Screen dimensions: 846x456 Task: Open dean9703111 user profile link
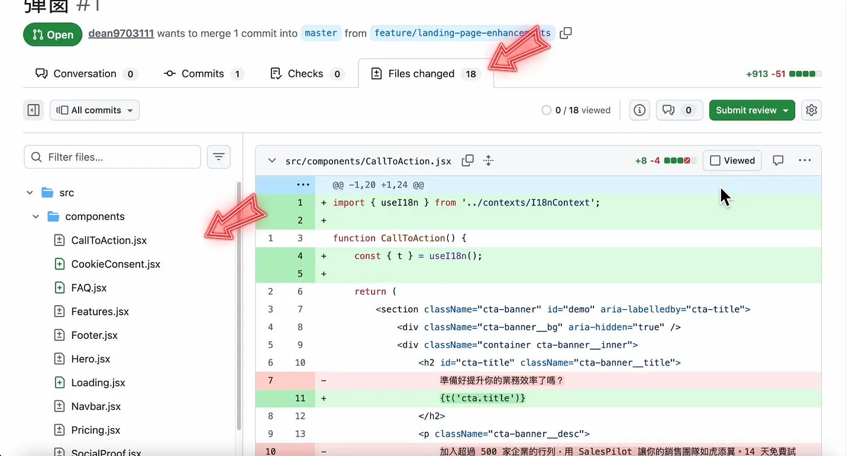coord(121,33)
